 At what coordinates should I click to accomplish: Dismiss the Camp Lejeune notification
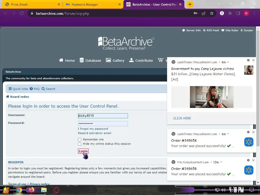click(253, 60)
